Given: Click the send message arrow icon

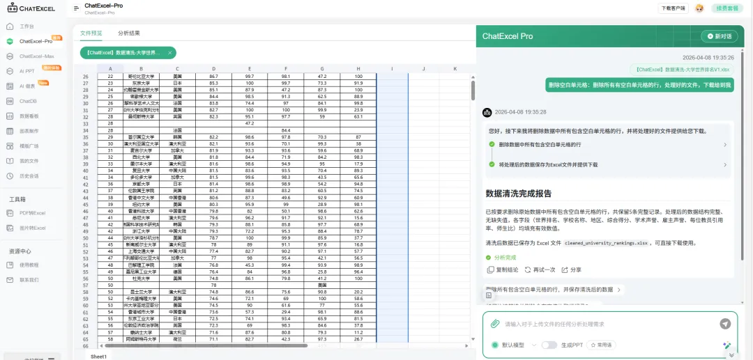Looking at the screenshot, I should click(725, 324).
